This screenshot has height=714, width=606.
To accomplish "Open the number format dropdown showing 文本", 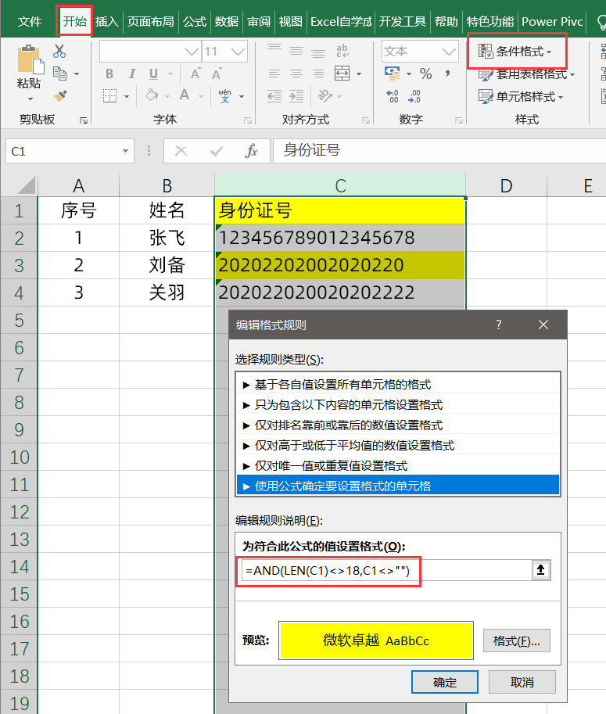I will click(449, 52).
